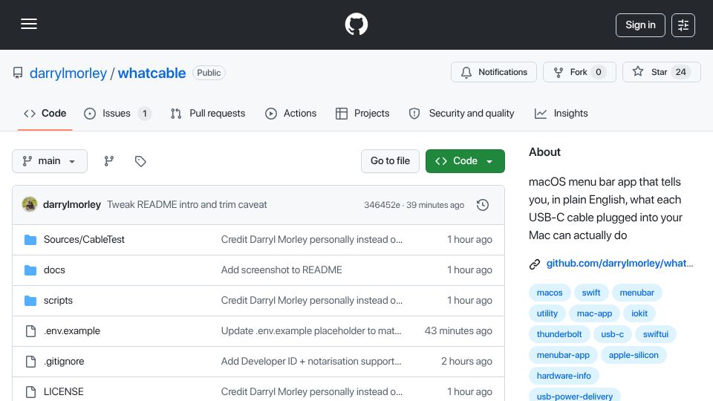The image size is (713, 401).
Task: Open the Sources/CableTest folder
Action: pyautogui.click(x=84, y=240)
